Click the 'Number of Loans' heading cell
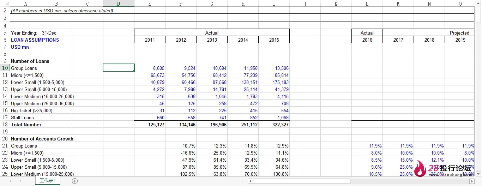The height and width of the screenshot is (186, 482). 30,61
